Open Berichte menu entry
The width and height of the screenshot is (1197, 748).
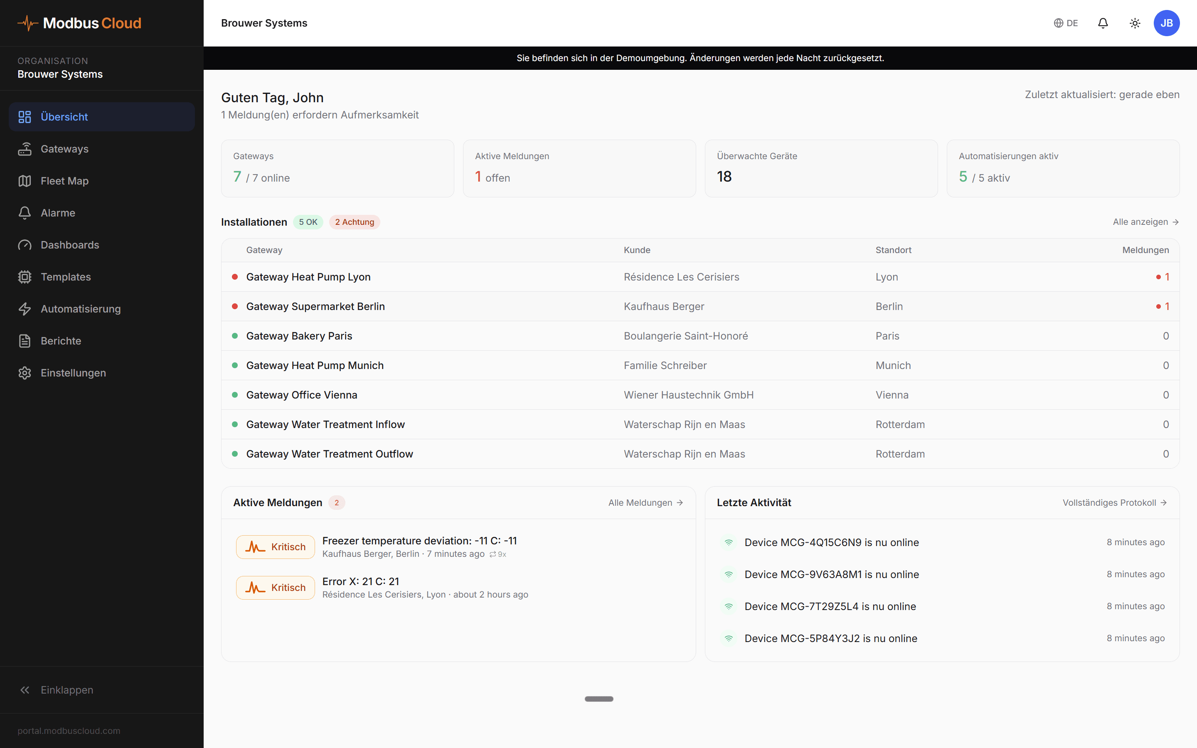(102, 341)
